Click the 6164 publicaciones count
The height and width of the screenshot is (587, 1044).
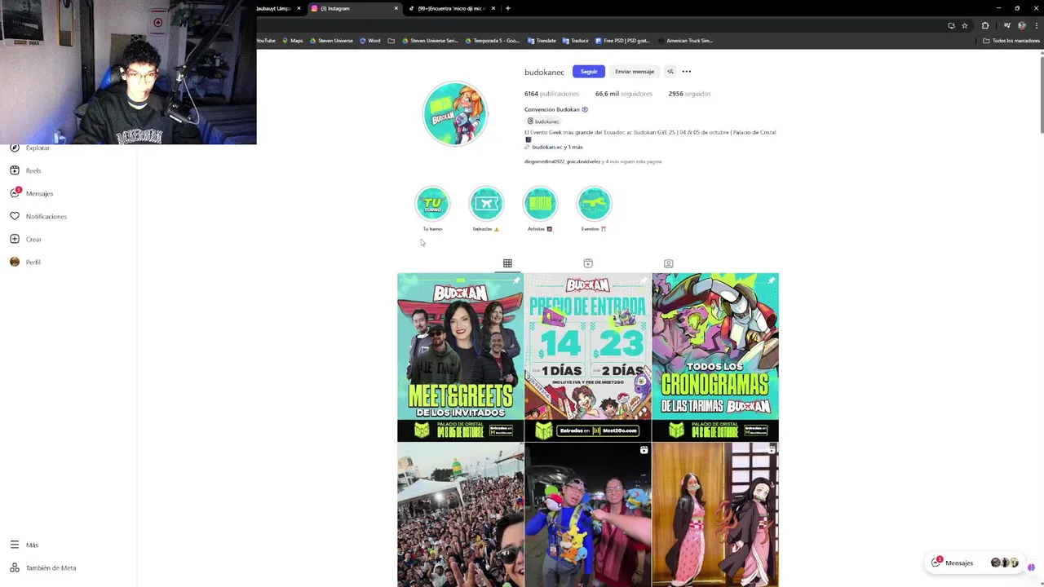tap(551, 94)
